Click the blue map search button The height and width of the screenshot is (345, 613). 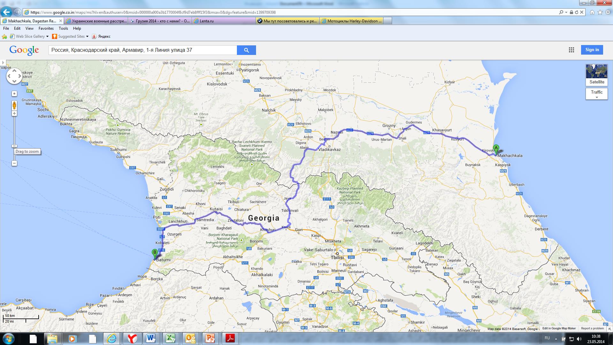(x=246, y=50)
